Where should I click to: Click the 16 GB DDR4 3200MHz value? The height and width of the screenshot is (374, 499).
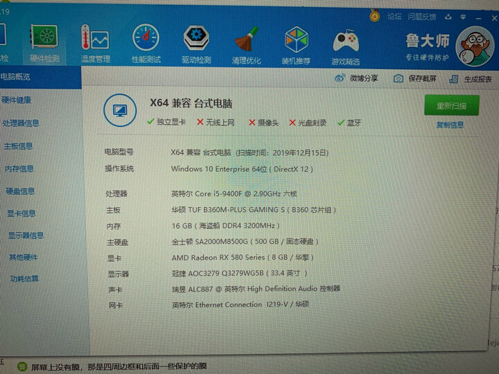[x=226, y=226]
